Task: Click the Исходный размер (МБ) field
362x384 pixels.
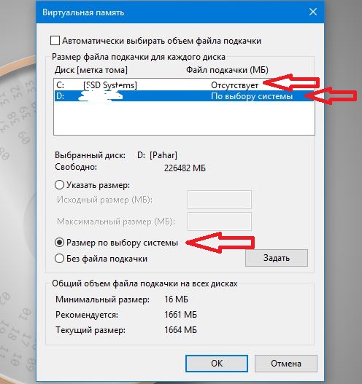Action: (x=220, y=200)
